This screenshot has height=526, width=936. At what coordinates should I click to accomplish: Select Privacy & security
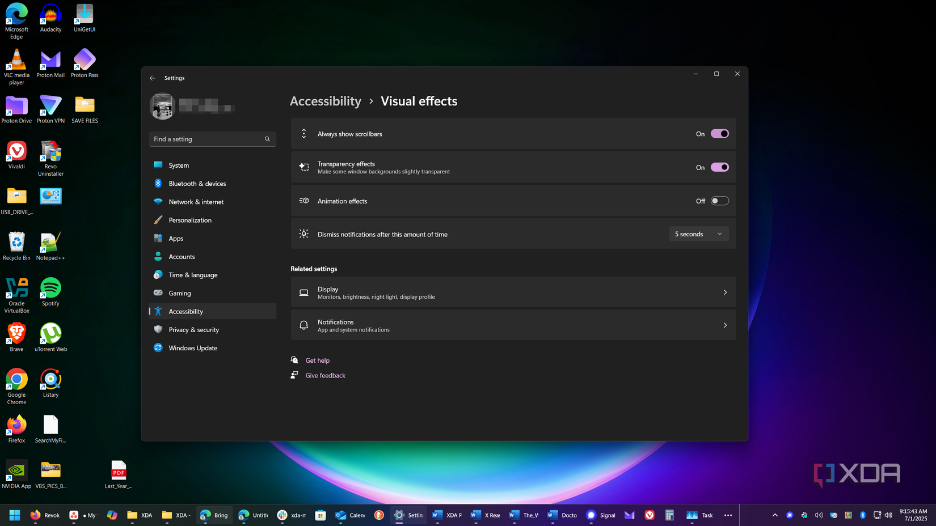(193, 329)
